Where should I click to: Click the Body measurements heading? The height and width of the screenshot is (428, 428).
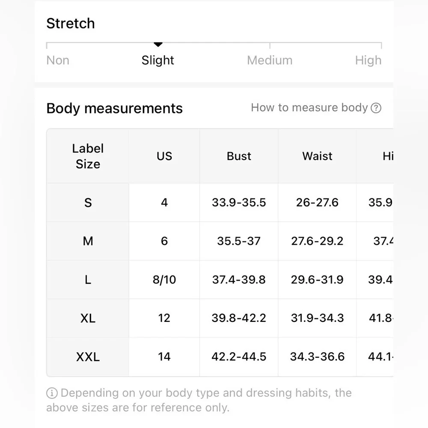point(114,108)
